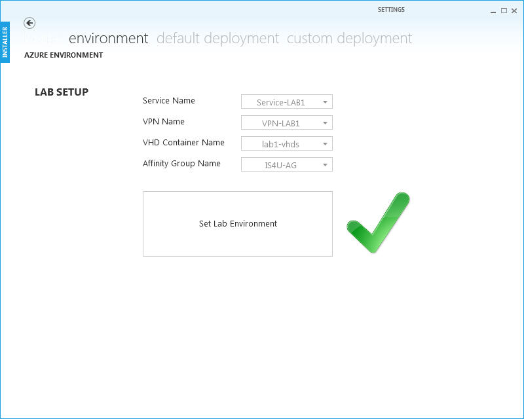Go back using the circular arrow icon

click(29, 23)
